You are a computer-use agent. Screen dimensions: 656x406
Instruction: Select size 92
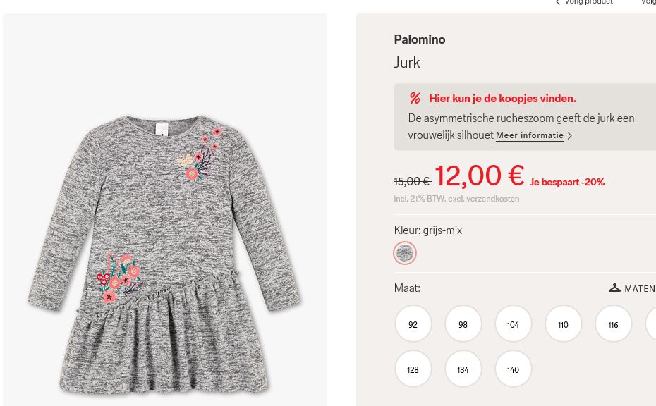(x=413, y=324)
